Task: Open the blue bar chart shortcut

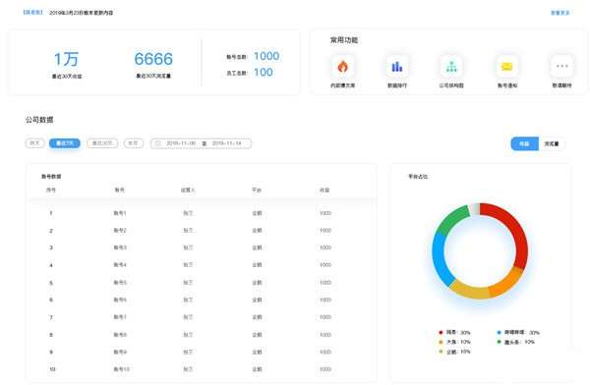Action: tap(397, 67)
